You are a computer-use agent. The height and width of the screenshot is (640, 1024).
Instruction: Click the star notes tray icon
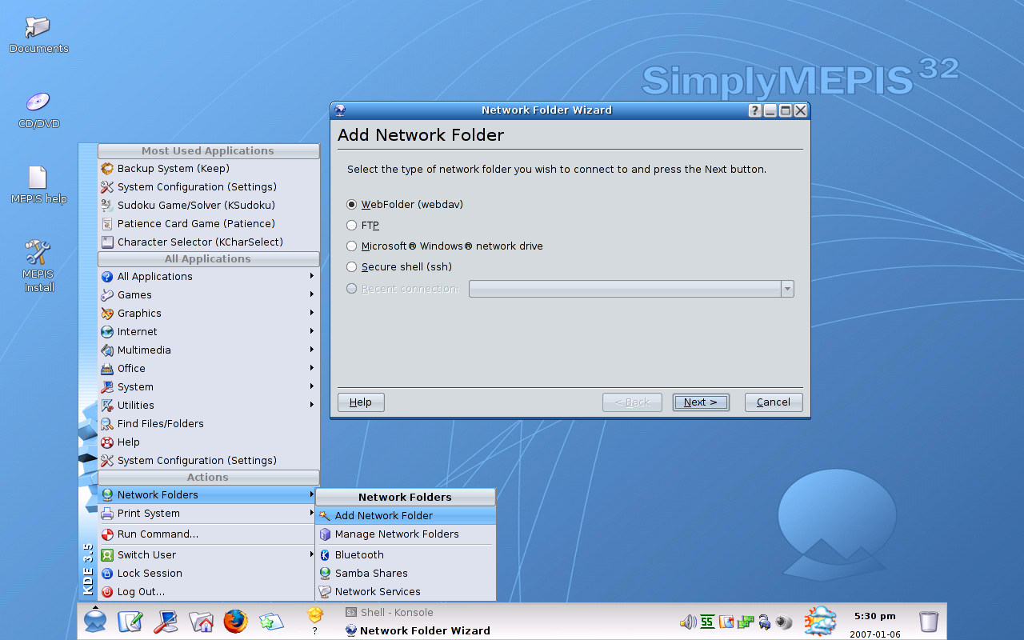[x=726, y=622]
